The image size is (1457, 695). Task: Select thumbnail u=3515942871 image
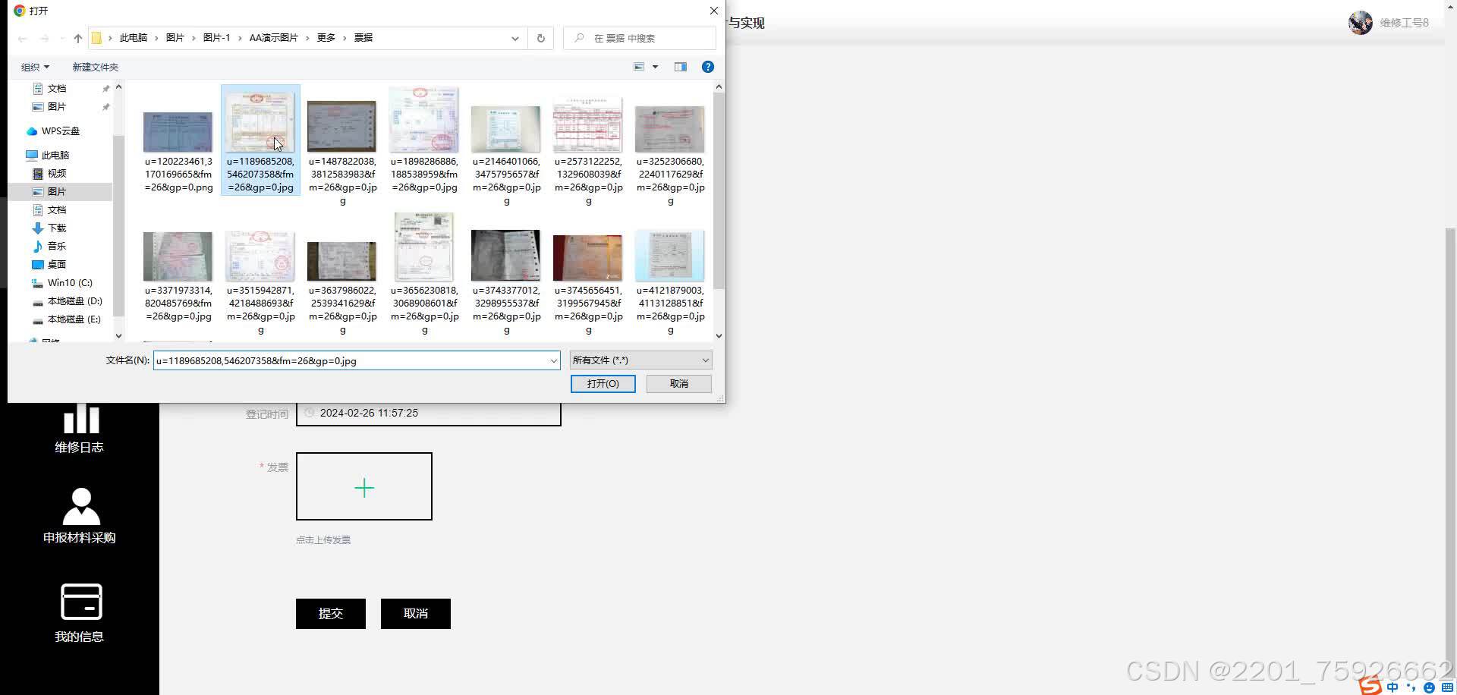[260, 256]
